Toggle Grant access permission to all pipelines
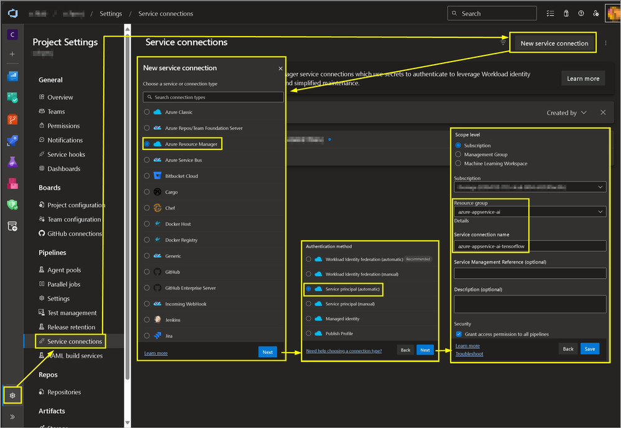Viewport: 621px width, 428px height. point(459,334)
